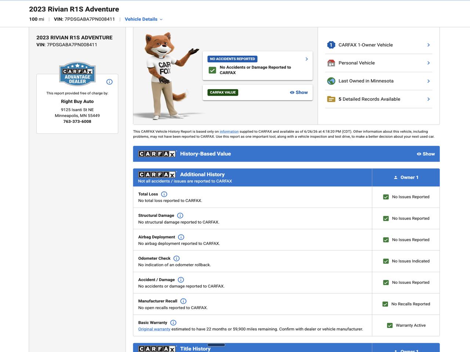The height and width of the screenshot is (352, 470).
Task: Expand the Vehicle Details dropdown
Action: click(x=144, y=19)
